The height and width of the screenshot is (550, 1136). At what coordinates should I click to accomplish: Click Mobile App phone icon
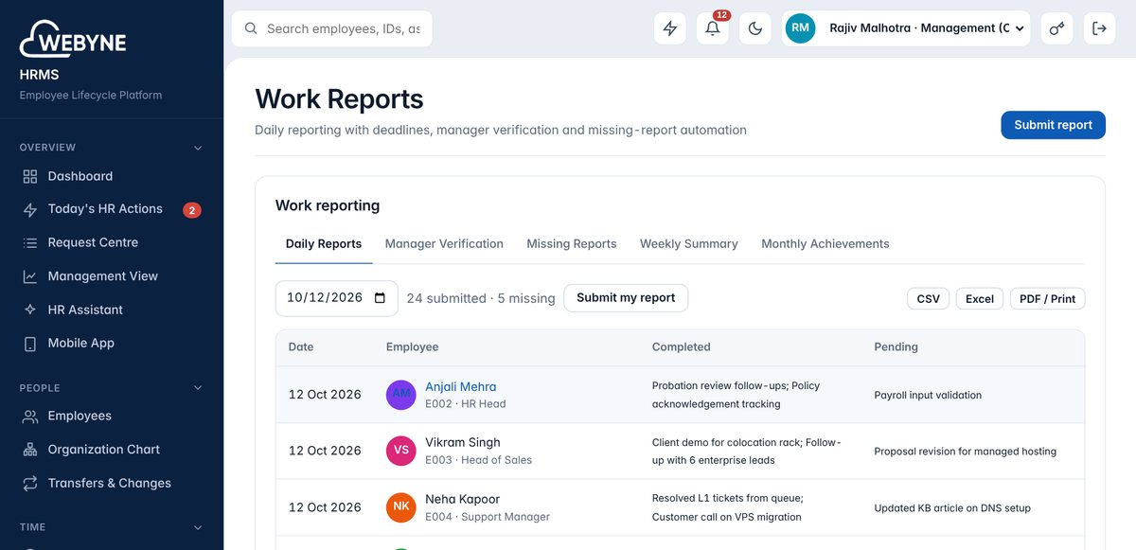pos(30,344)
